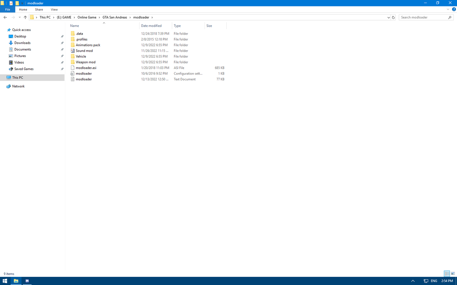This screenshot has width=457, height=285.
Task: Expand breadcrumb arrow after Online Game
Action: (x=99, y=17)
